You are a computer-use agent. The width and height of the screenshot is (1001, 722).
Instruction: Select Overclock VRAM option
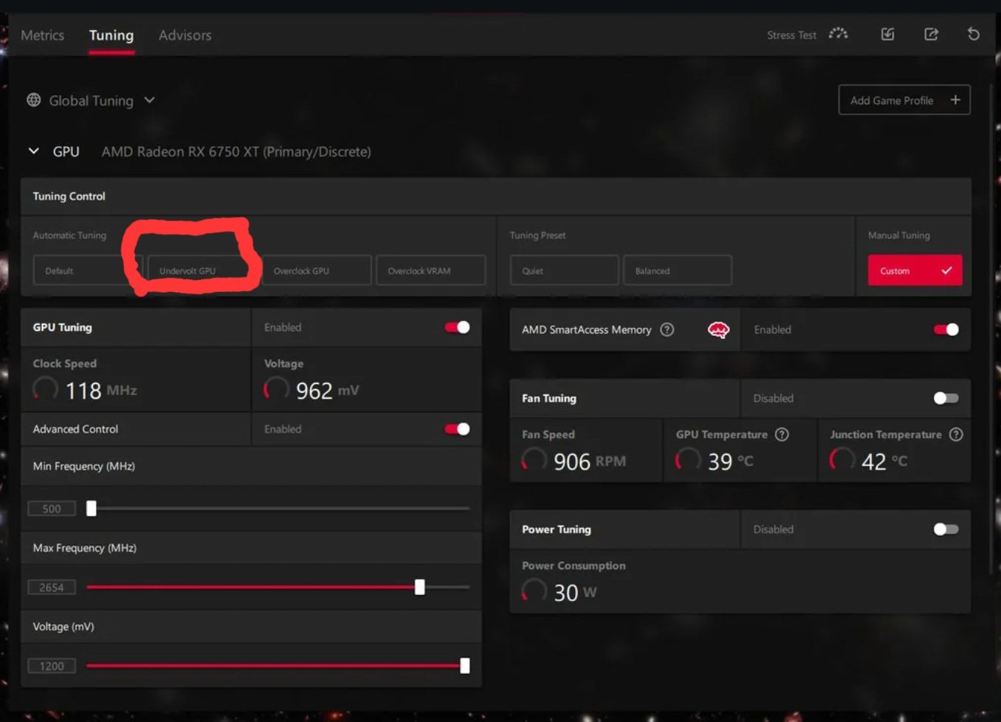(x=430, y=270)
